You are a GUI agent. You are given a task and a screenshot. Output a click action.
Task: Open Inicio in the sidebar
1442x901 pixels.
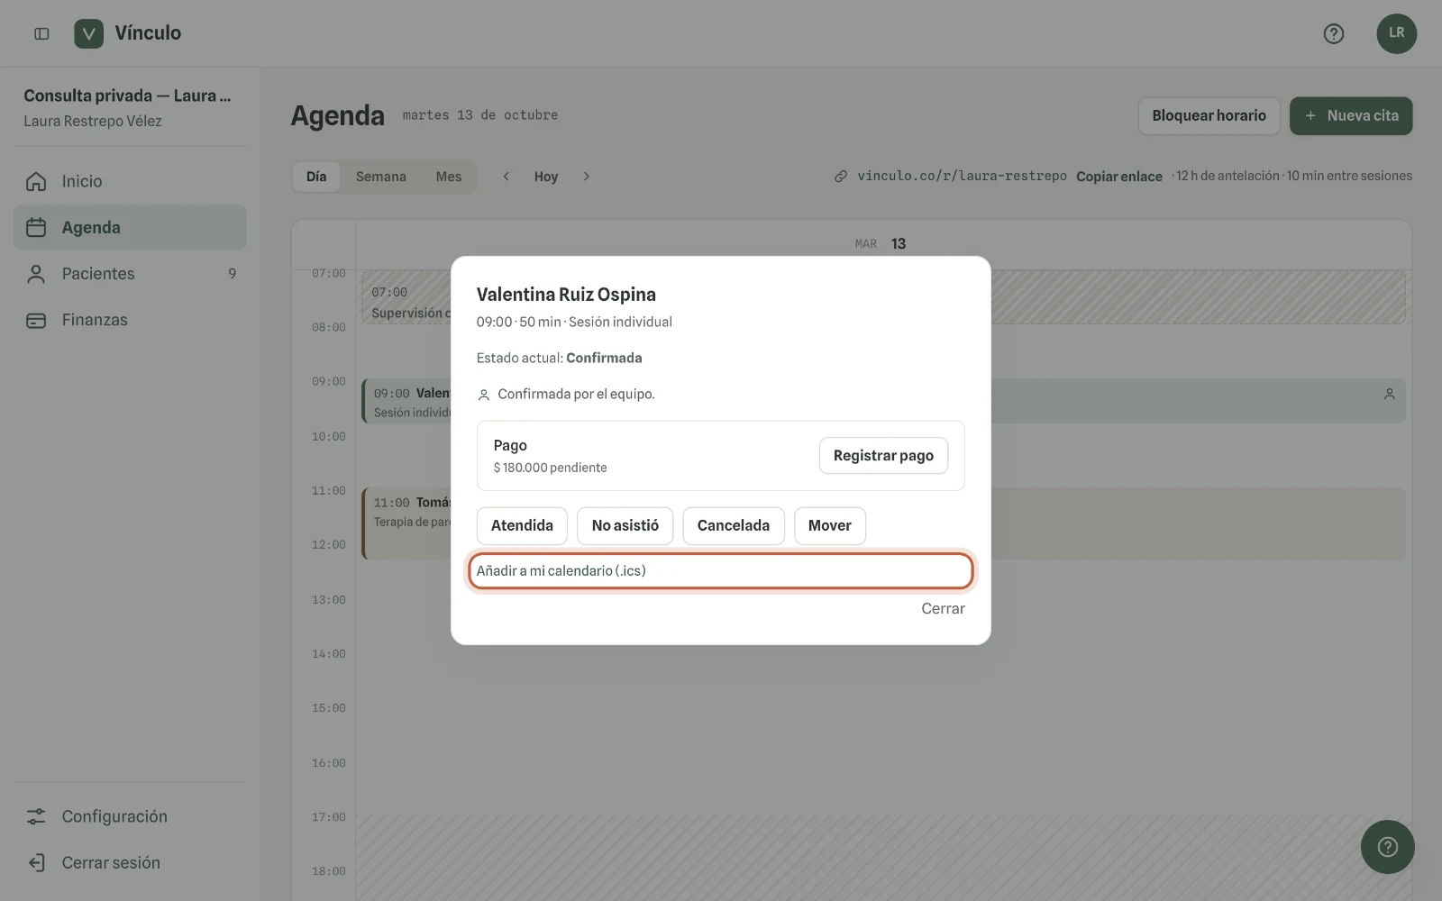(x=130, y=181)
